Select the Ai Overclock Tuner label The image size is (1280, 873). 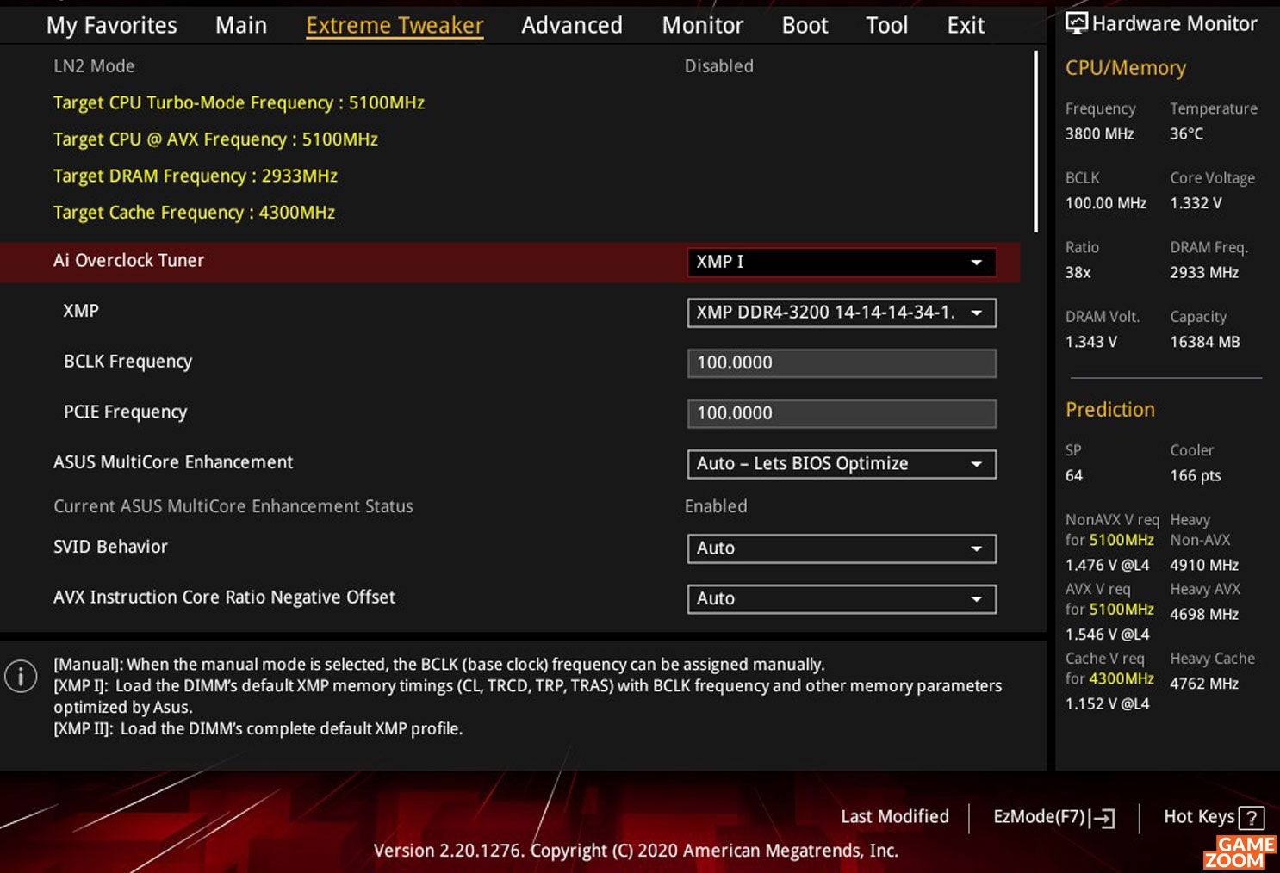(x=128, y=260)
